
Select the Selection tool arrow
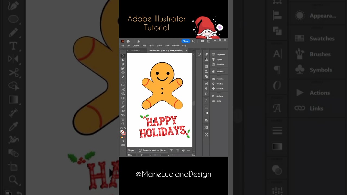tap(123, 56)
